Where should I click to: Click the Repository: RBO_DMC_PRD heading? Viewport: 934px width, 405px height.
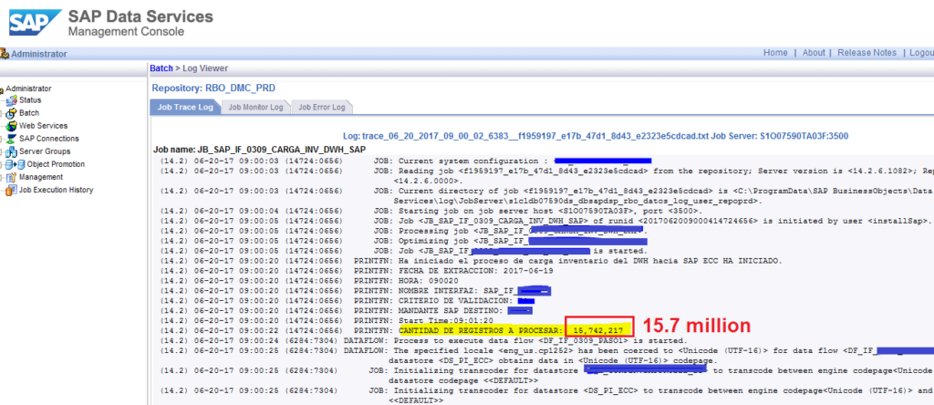coord(213,88)
